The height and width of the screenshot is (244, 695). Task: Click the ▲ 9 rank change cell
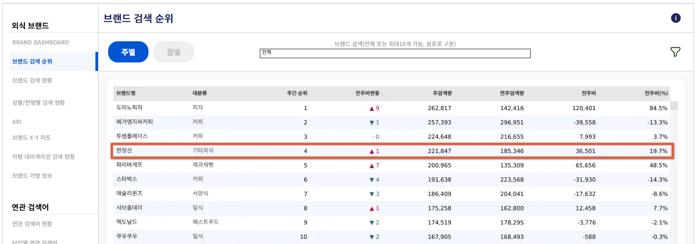374,108
